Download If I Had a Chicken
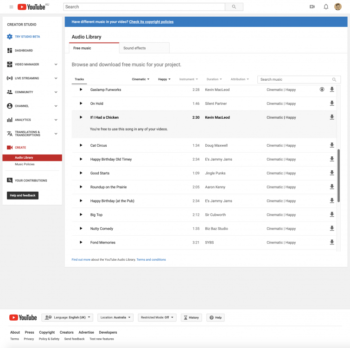350x348 pixels. click(x=332, y=117)
